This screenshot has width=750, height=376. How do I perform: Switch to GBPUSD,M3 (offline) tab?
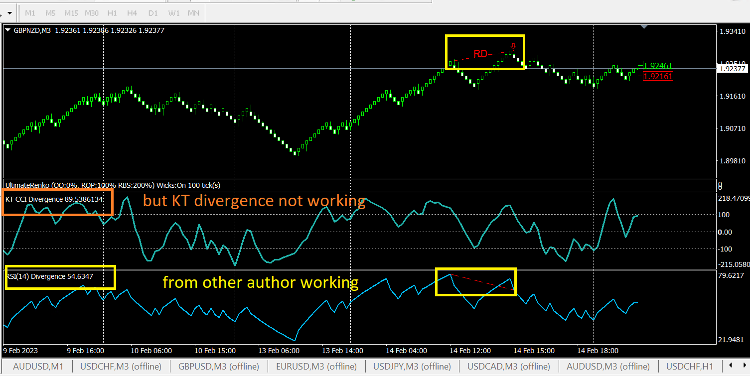pos(219,367)
